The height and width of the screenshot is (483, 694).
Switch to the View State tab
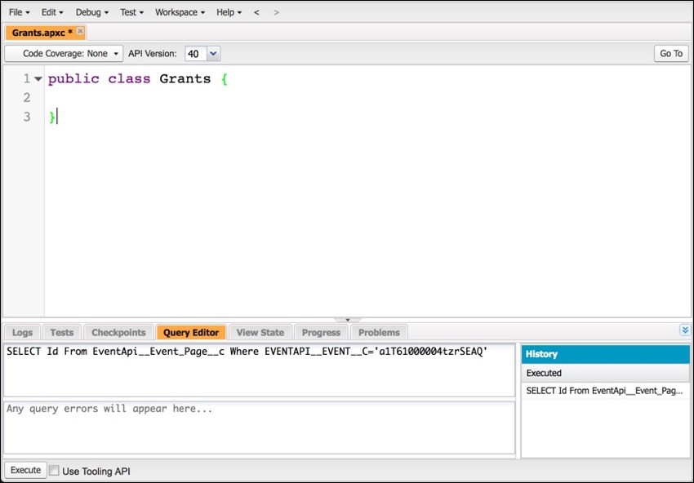tap(260, 333)
